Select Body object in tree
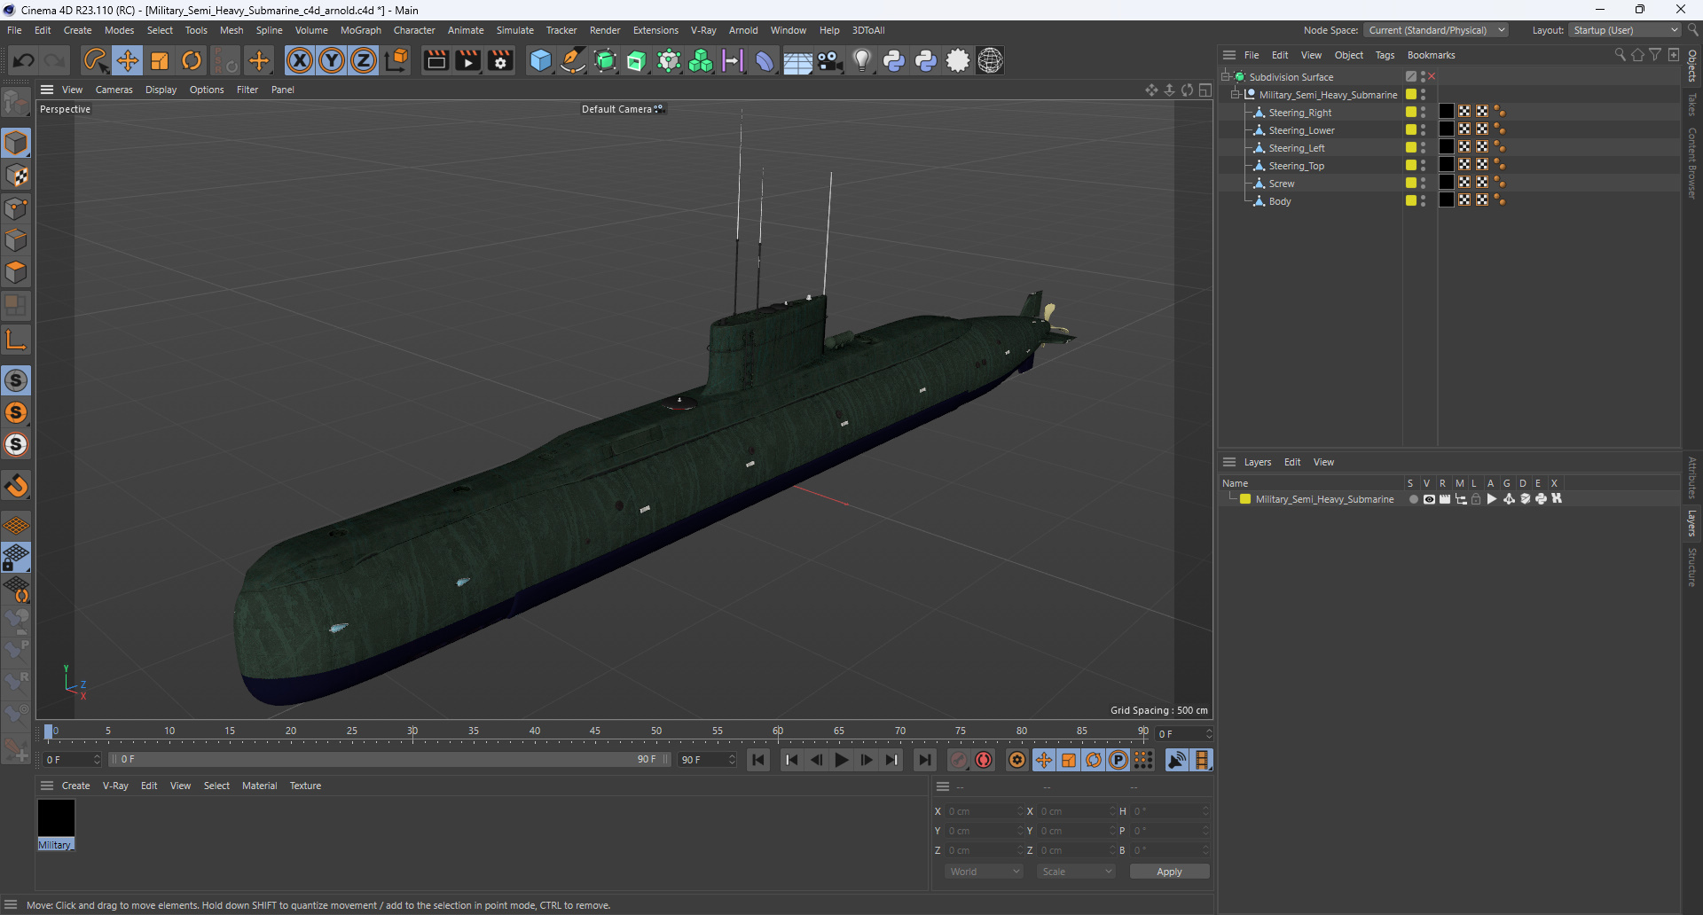Viewport: 1703px width, 915px height. click(1280, 201)
